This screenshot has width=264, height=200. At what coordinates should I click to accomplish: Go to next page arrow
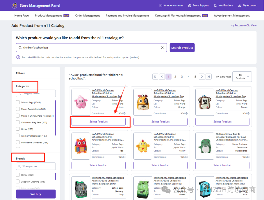pos(202,77)
